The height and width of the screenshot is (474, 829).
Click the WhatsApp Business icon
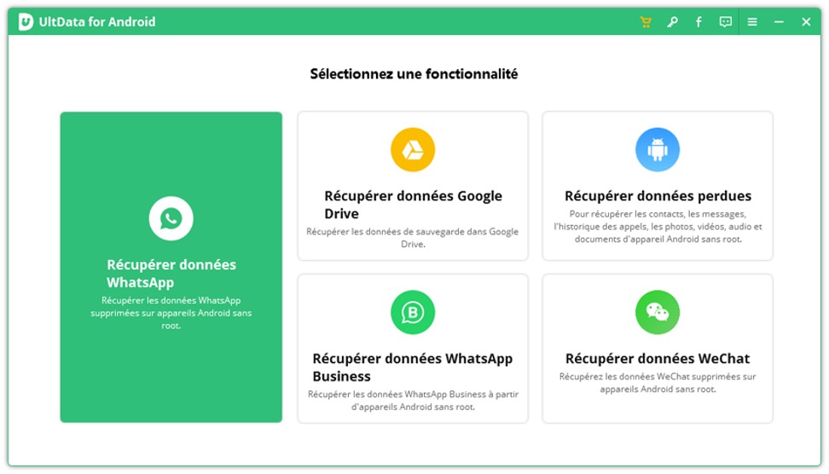[x=413, y=312]
